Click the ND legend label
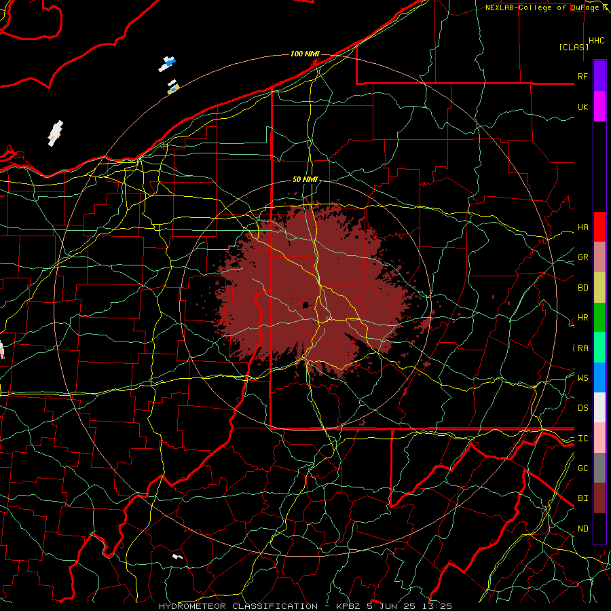 582,529
